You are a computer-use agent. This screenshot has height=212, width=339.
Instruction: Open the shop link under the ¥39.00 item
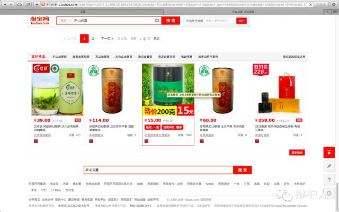pos(42,135)
